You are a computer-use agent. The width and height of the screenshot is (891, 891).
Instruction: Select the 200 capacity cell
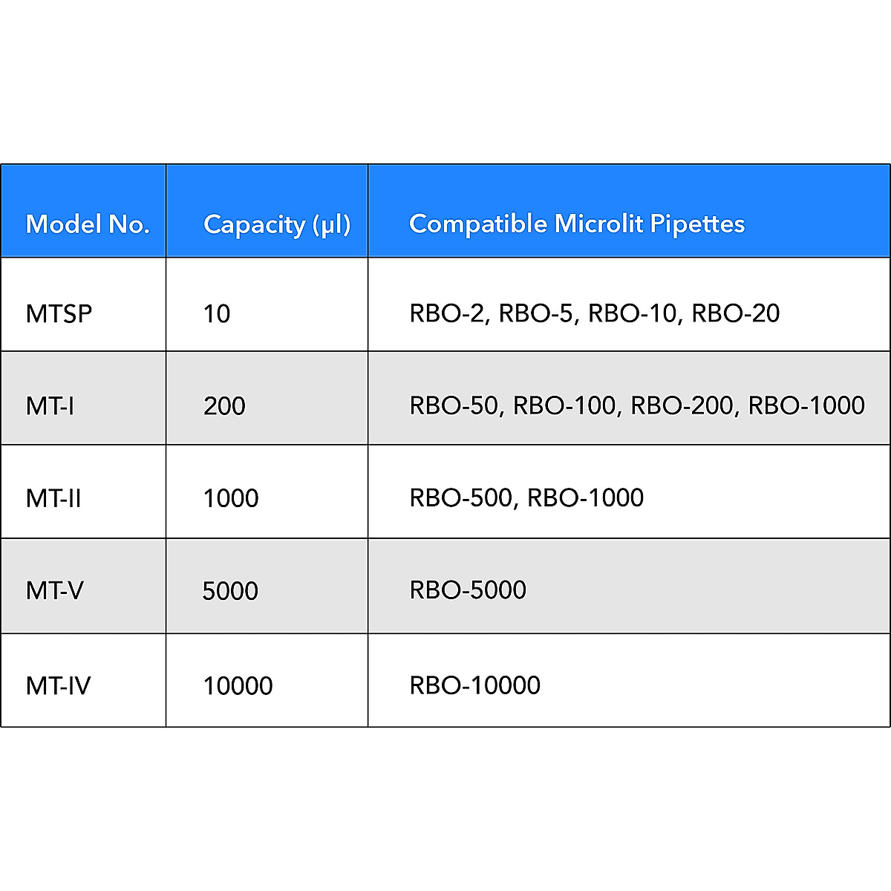click(x=224, y=405)
